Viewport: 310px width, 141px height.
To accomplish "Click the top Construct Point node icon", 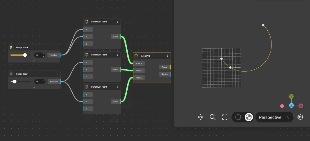I will tap(86, 22).
